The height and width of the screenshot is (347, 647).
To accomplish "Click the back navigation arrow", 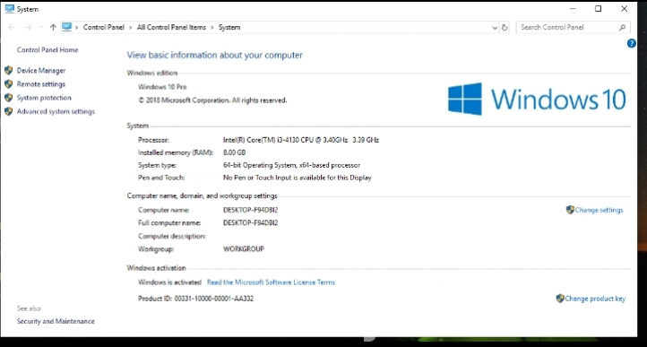I will [x=12, y=28].
